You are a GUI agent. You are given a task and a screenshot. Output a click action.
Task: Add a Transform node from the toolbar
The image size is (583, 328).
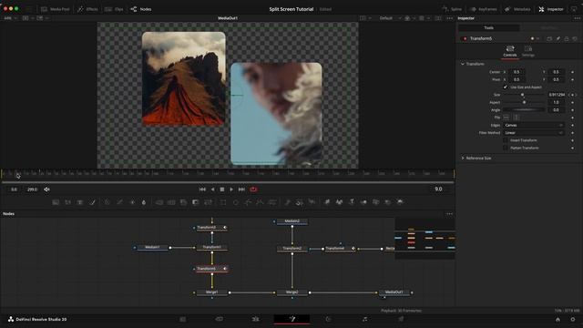coord(209,202)
